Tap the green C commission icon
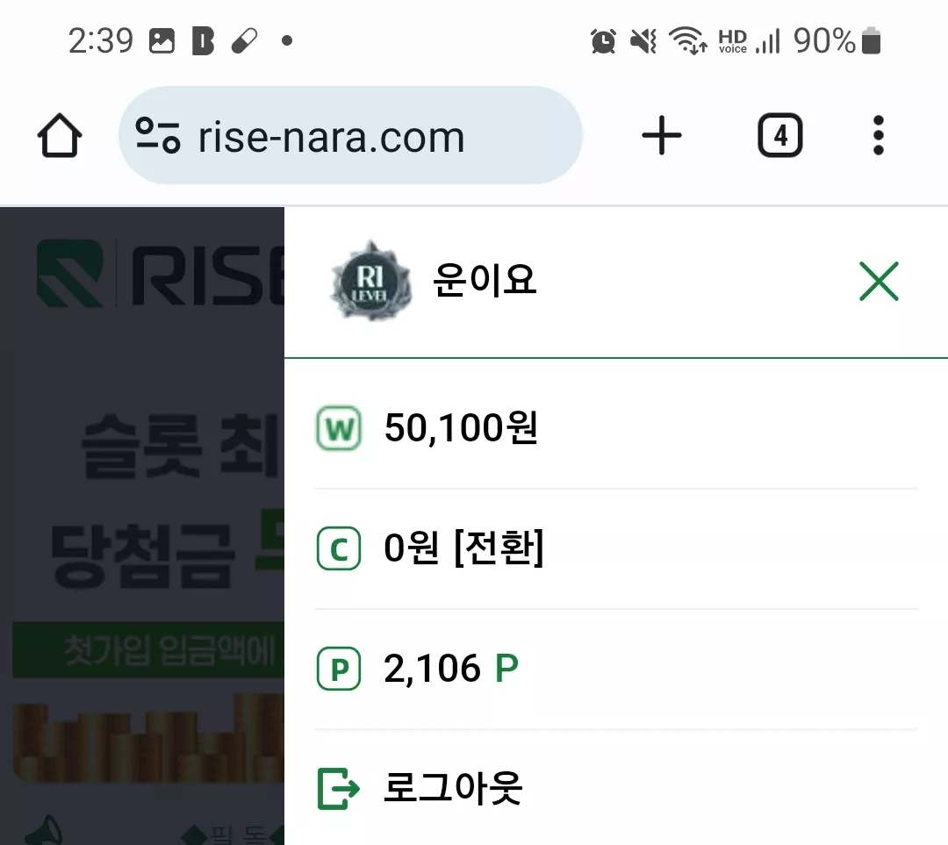Image resolution: width=948 pixels, height=845 pixels. pos(339,548)
